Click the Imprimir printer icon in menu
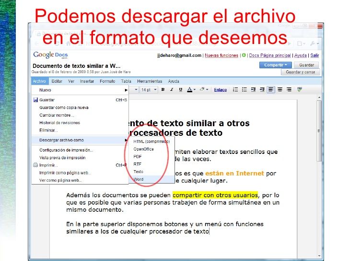The height and width of the screenshot is (261, 349). coord(35,165)
